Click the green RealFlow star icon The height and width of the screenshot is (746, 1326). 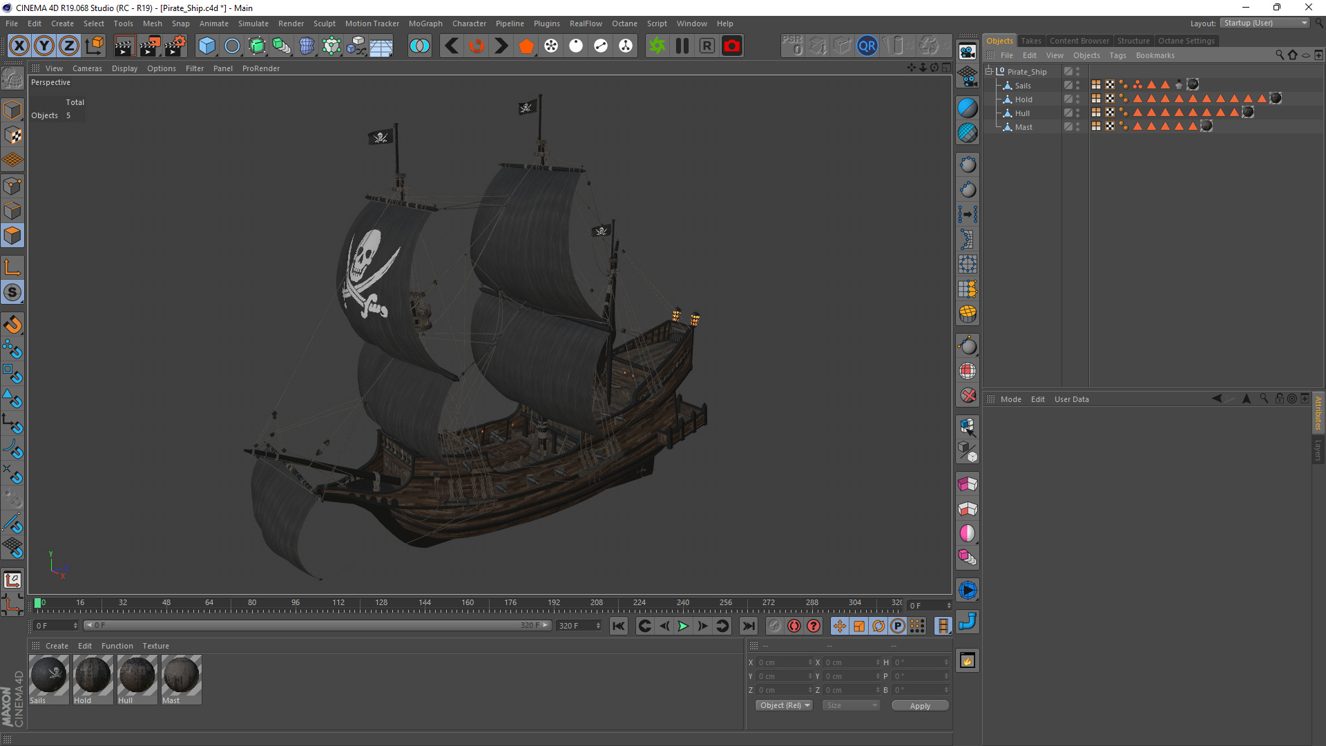click(x=657, y=46)
